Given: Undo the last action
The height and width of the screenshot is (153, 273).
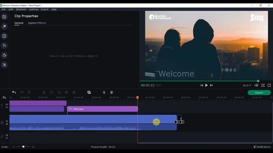Looking at the screenshot, I should click(14, 93).
